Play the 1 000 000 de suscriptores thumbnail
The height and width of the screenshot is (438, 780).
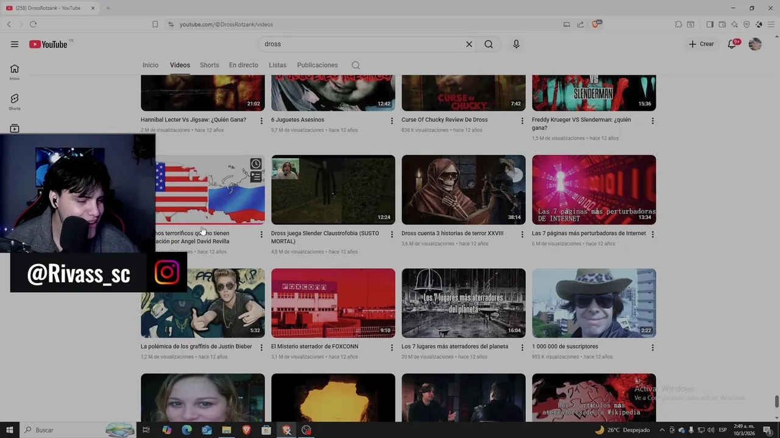pyautogui.click(x=594, y=303)
